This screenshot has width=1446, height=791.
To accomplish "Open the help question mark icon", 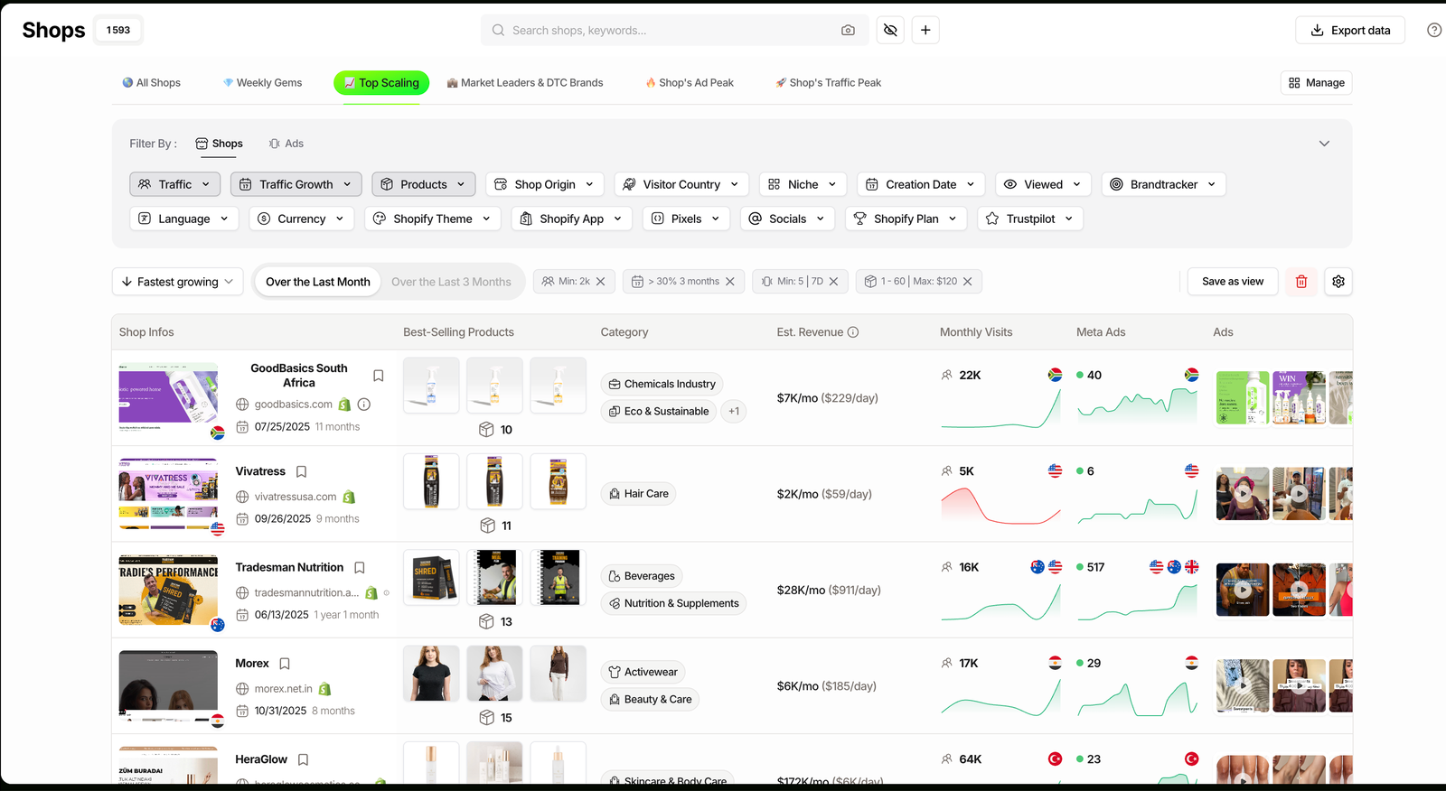I will [1434, 30].
